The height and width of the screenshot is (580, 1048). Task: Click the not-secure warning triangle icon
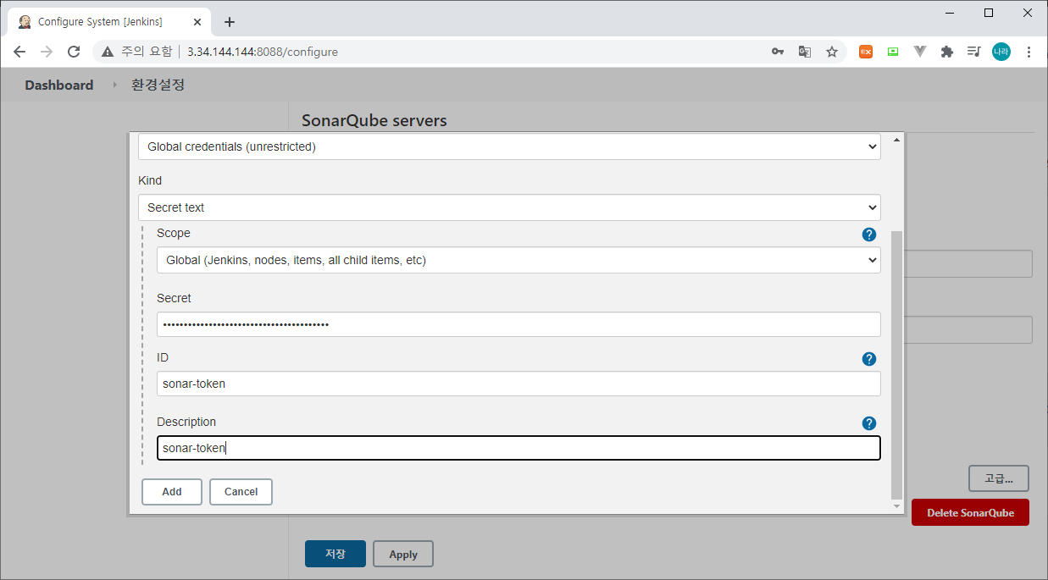[x=108, y=52]
